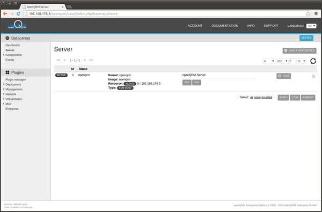Click the STOP button
This screenshot has width=322, height=212.
tap(295, 97)
